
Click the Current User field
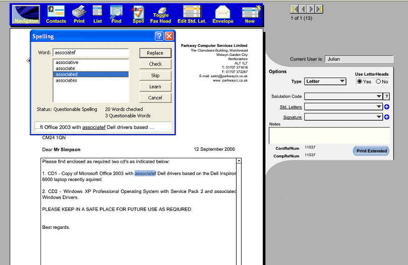(x=359, y=59)
